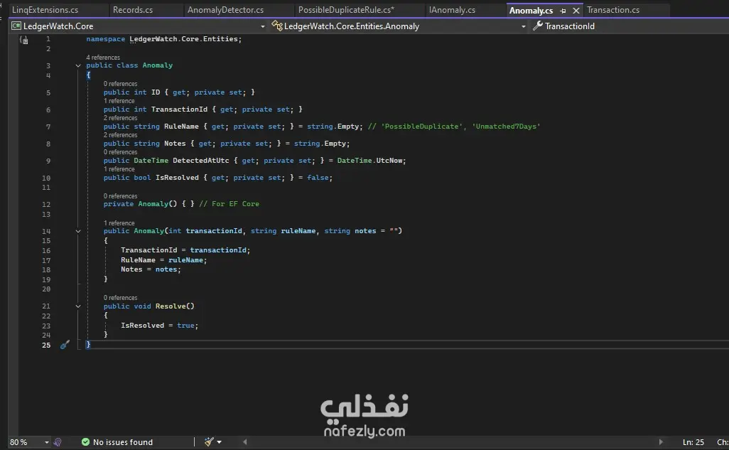Click the LedgerWatch.Core project icon
Viewport: 729px width, 450px height.
click(x=16, y=26)
